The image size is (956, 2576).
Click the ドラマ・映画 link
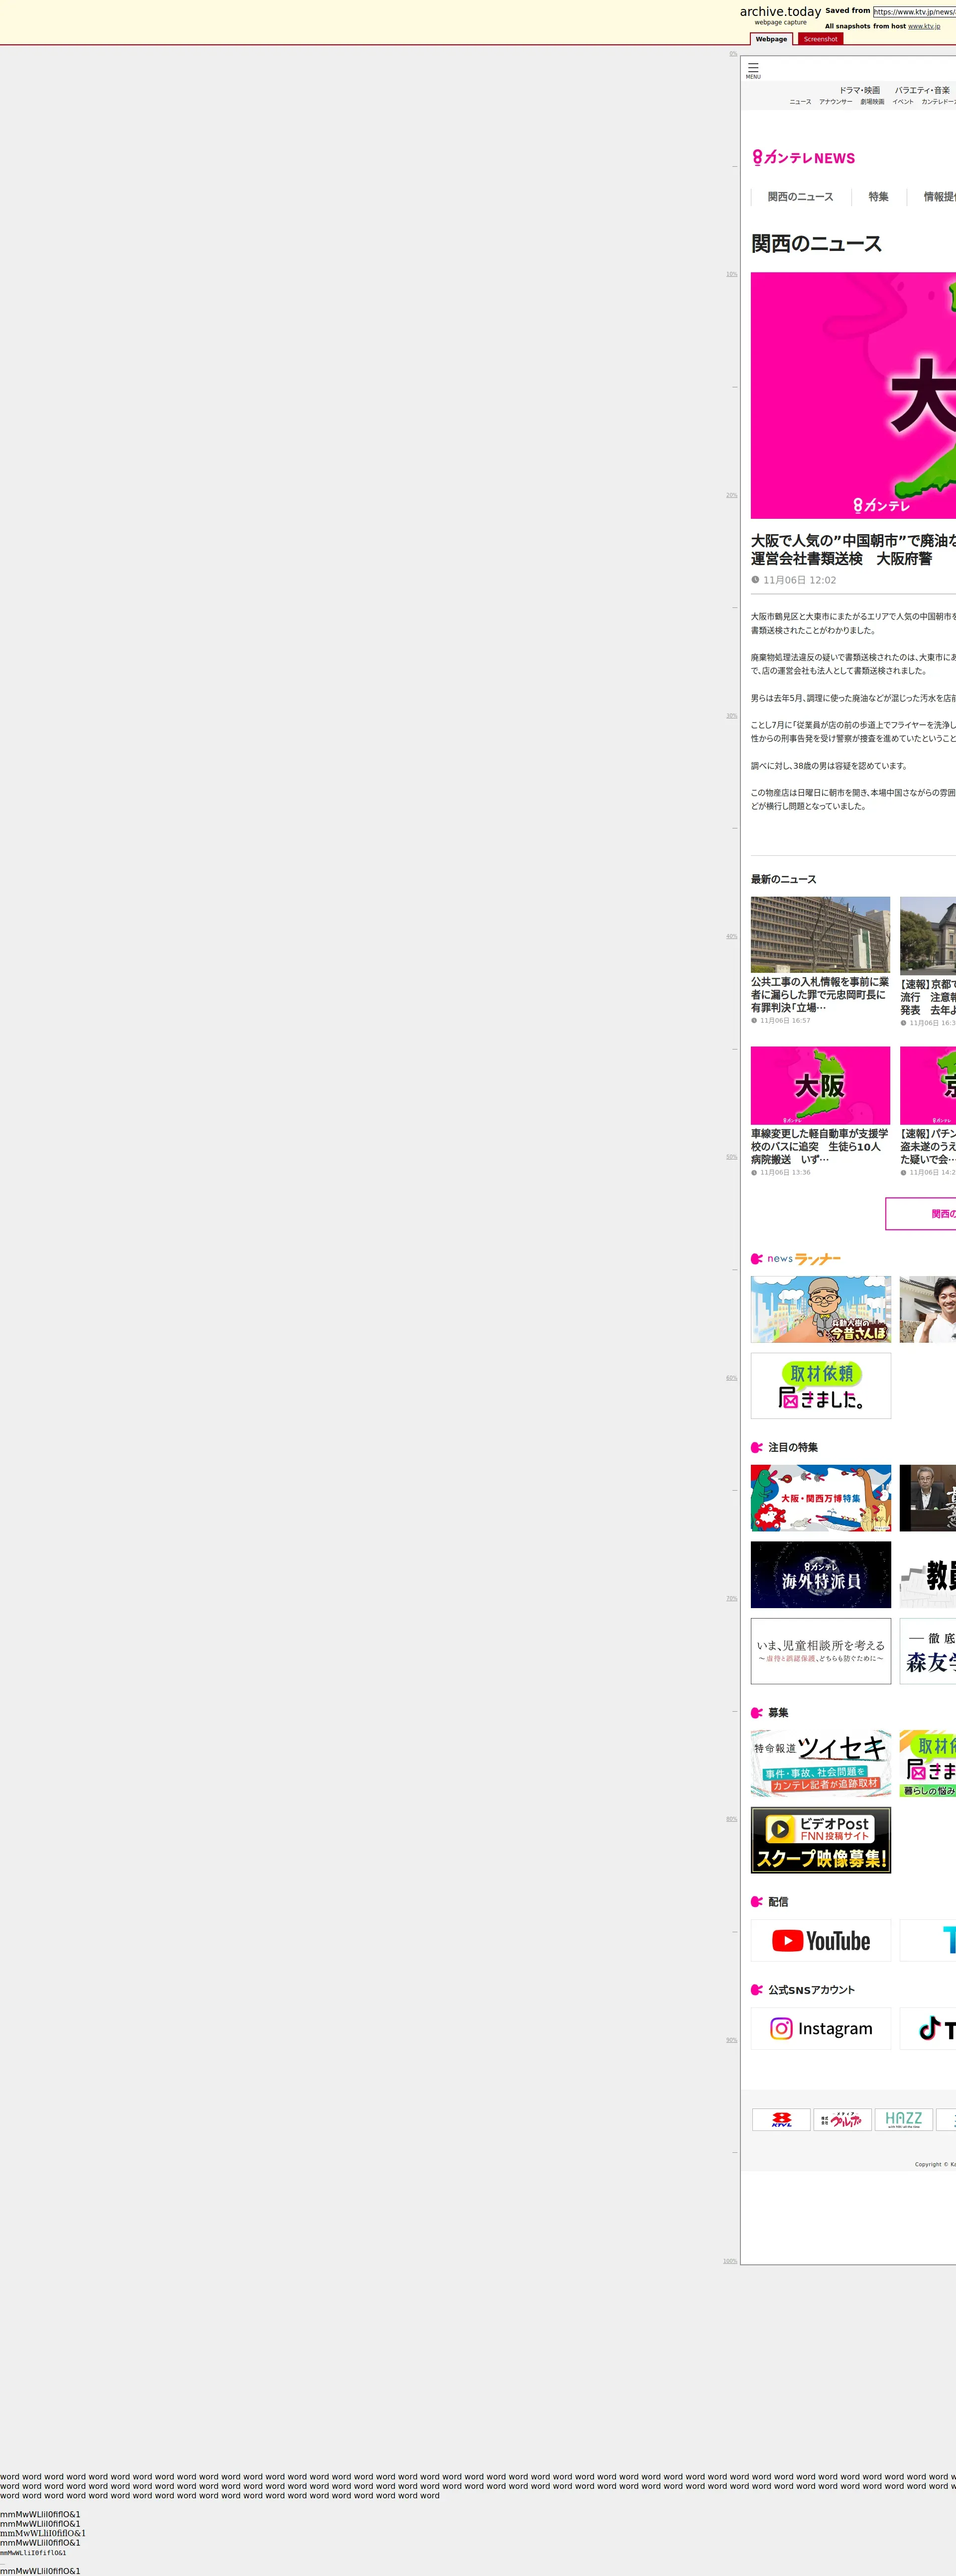[859, 90]
